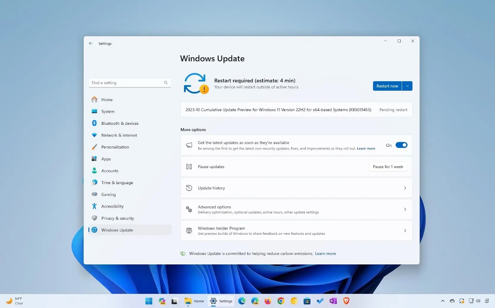Launch Google Chrome from the taskbar
495x308 pixels.
[x=281, y=301]
